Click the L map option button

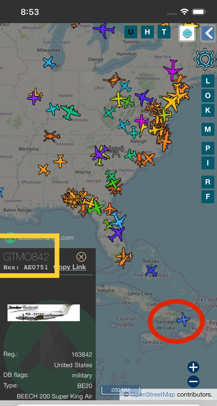tap(208, 81)
